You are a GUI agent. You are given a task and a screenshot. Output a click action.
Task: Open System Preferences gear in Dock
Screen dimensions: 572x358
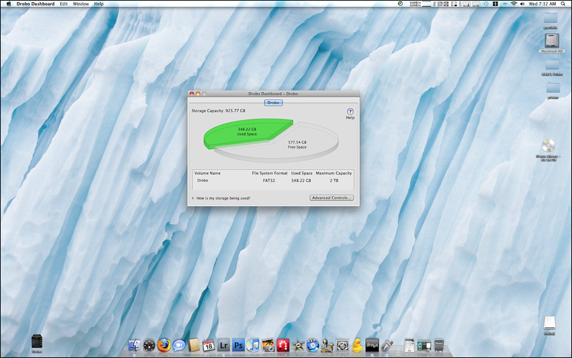coord(342,345)
